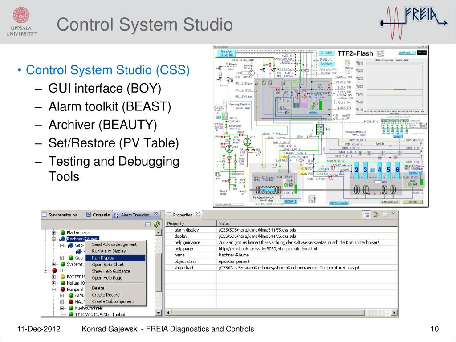Viewport: 456px width, 342px height.
Task: Click the red alarm ball beside Pumpenh
Action: [63, 289]
